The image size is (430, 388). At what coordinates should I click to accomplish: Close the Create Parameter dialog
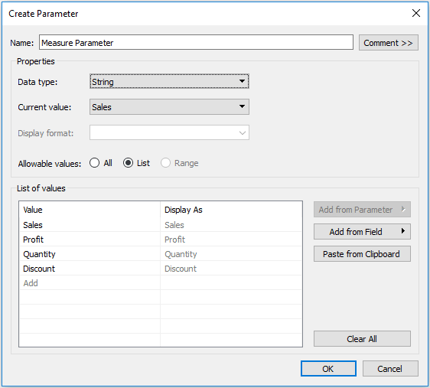416,13
